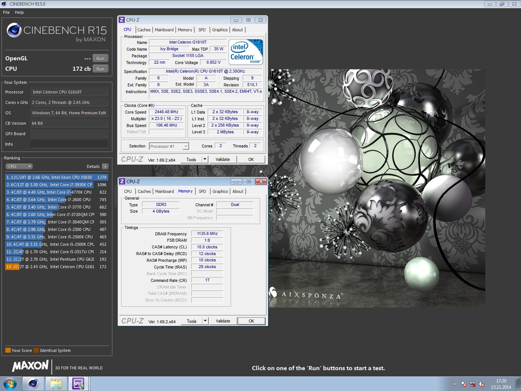Screen dimensions: 521x391
Task: Click the brown Identical System legend swatch
Action: pos(36,350)
